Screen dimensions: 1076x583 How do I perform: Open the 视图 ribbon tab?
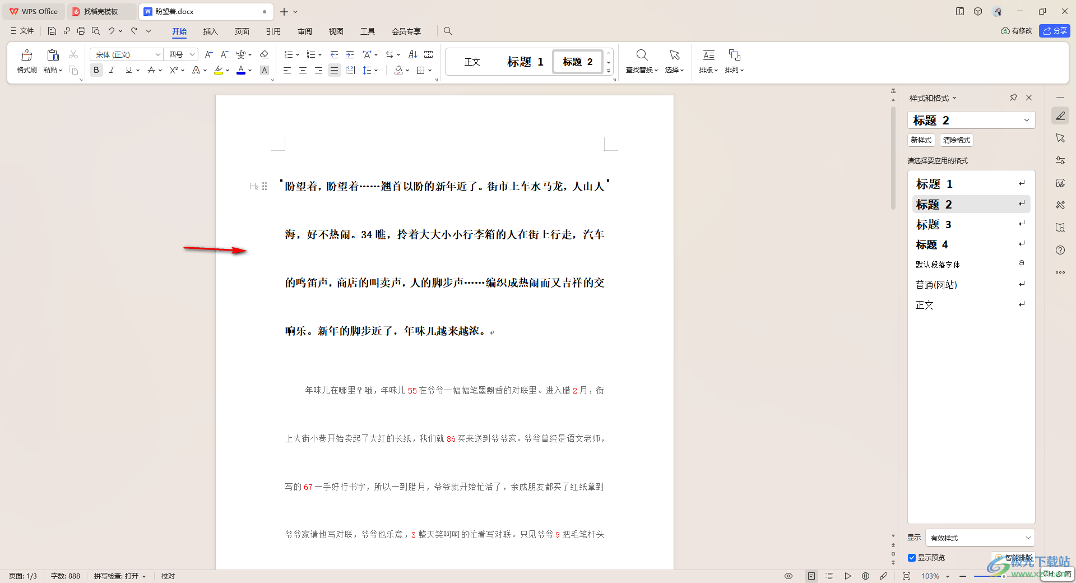click(x=336, y=31)
